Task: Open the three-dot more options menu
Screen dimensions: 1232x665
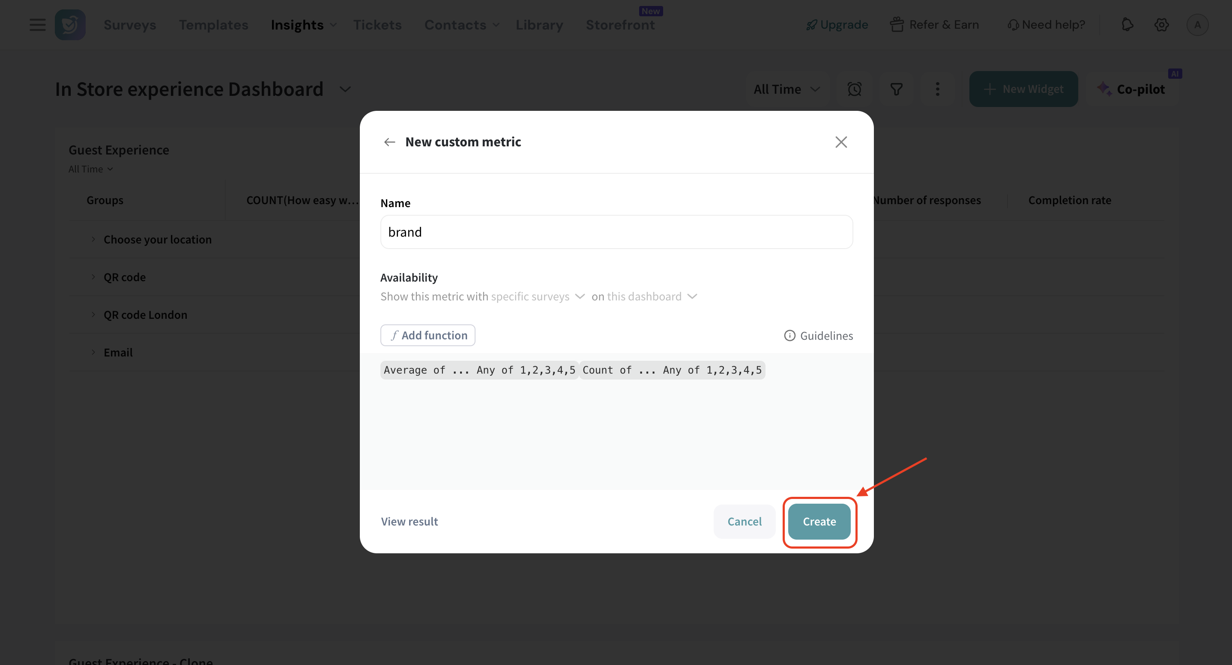Action: coord(937,89)
